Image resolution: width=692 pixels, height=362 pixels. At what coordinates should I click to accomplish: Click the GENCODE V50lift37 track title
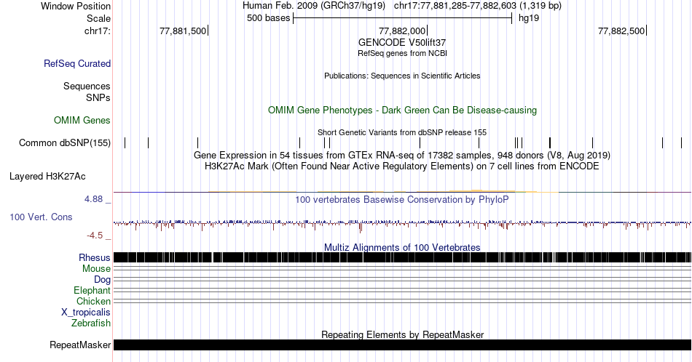[402, 43]
